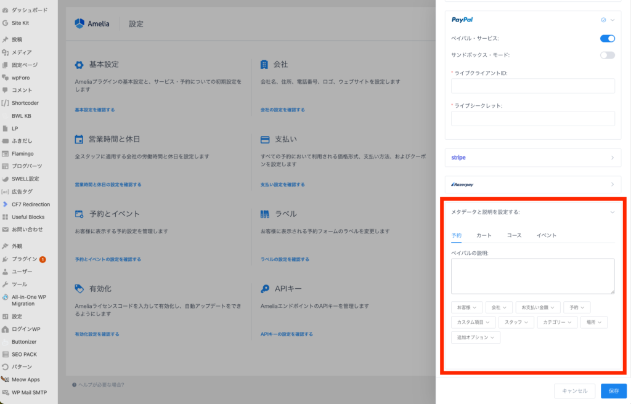Switch to the イベント tab
Viewport: 631px width, 404px height.
click(546, 235)
